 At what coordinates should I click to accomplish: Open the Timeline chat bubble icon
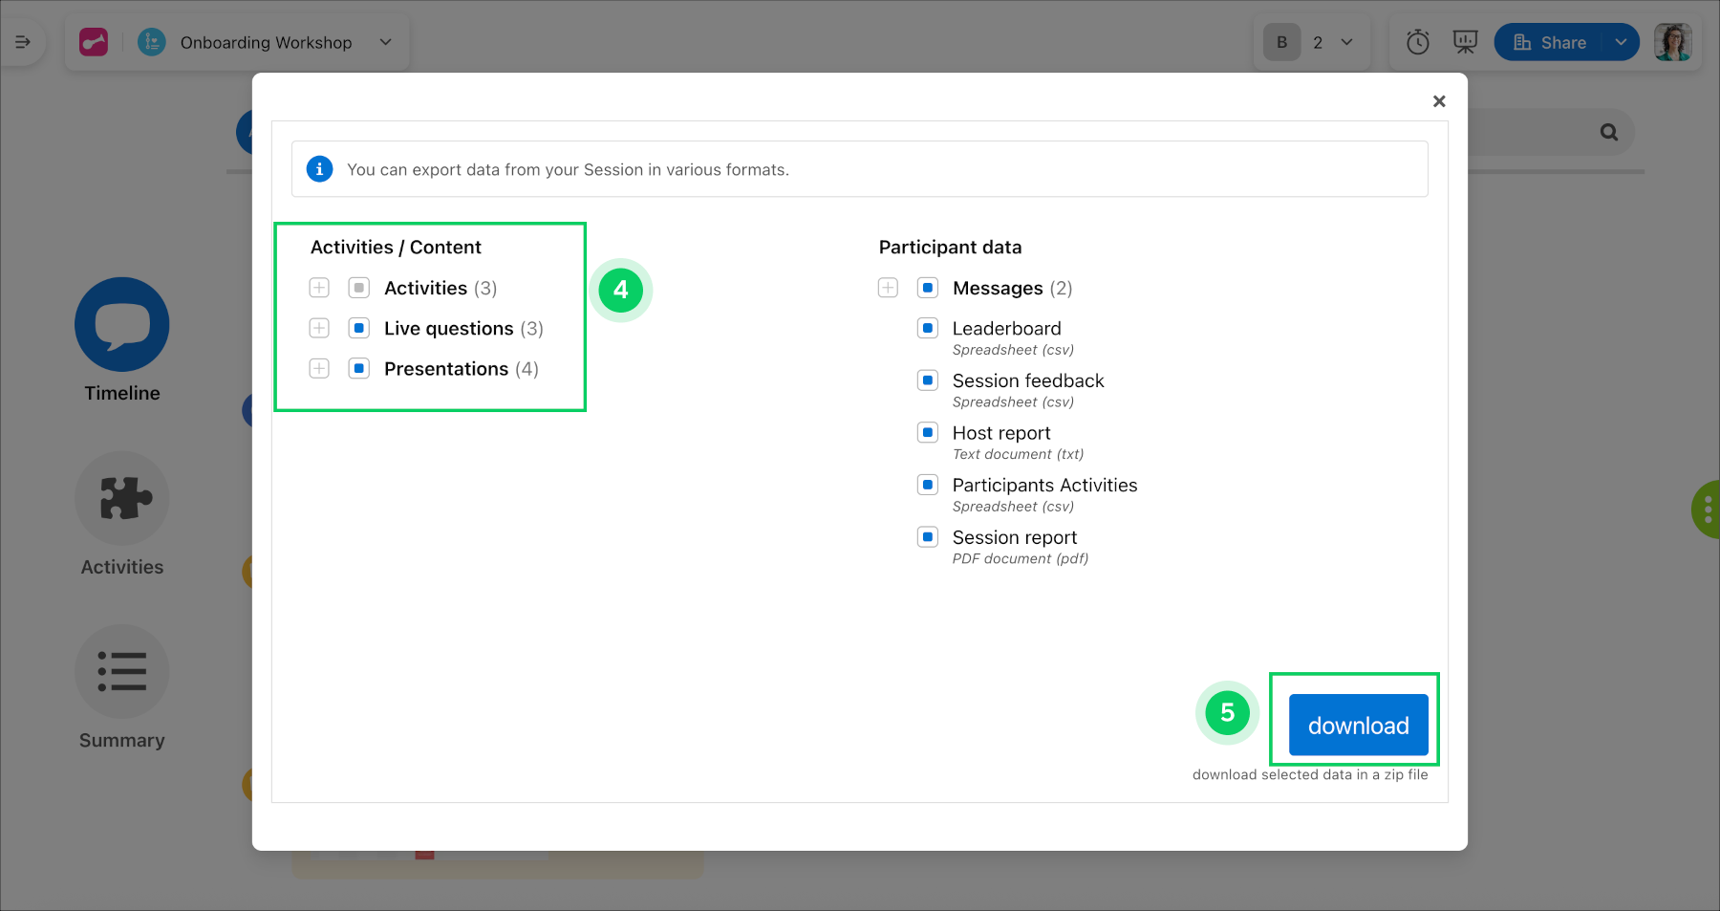coord(122,324)
